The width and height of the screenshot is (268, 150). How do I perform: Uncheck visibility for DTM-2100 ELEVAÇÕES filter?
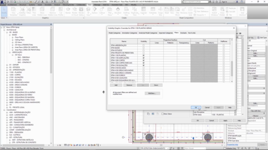coord(144,65)
